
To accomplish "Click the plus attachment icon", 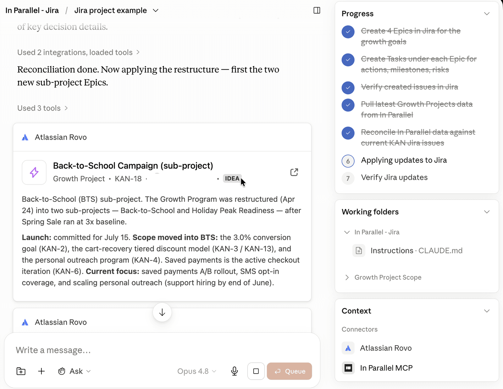I will click(41, 371).
